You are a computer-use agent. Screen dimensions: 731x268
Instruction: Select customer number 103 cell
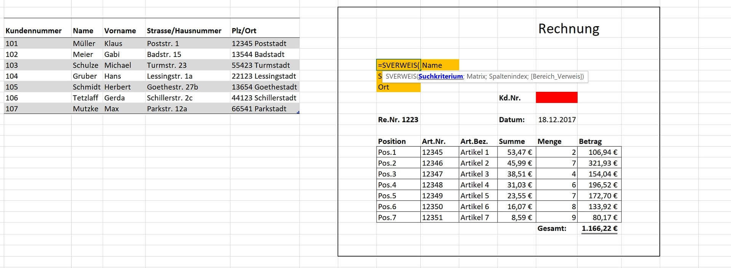[37, 65]
